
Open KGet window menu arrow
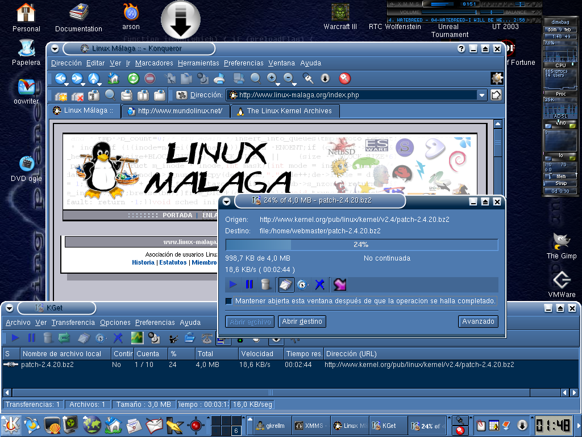click(9, 308)
